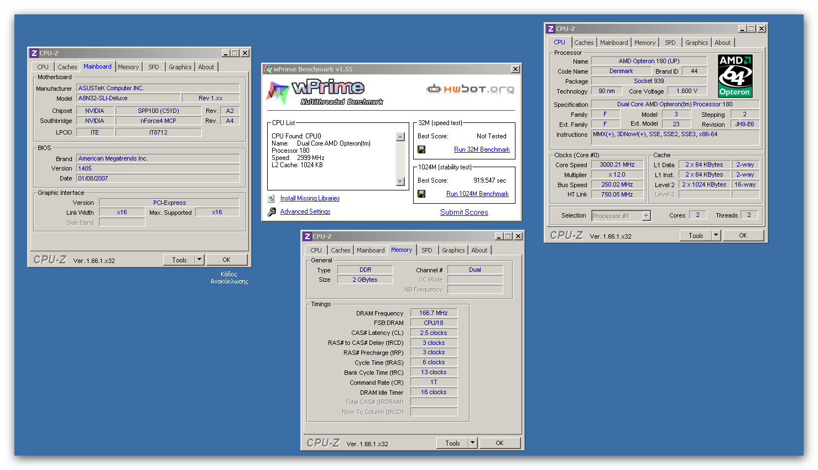Close the wPrime Benchmark window
This screenshot has width=818, height=470.
(515, 69)
